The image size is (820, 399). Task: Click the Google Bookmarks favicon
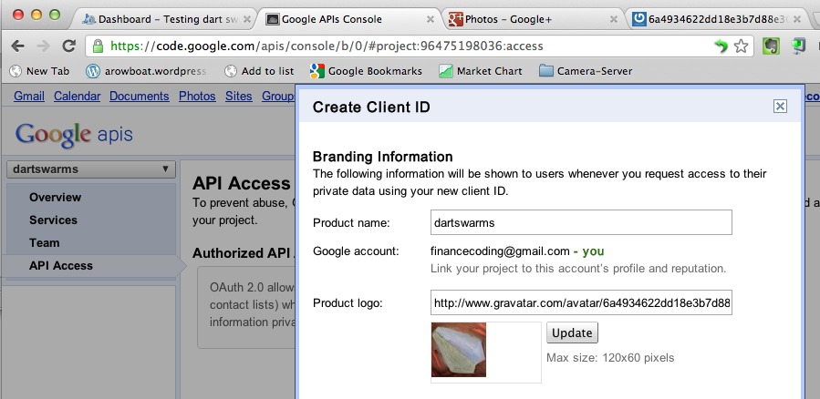pyautogui.click(x=317, y=71)
